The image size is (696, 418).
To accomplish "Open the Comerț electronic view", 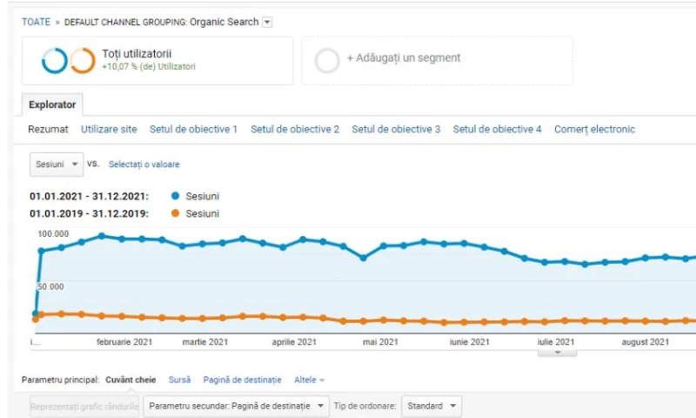I will [594, 129].
